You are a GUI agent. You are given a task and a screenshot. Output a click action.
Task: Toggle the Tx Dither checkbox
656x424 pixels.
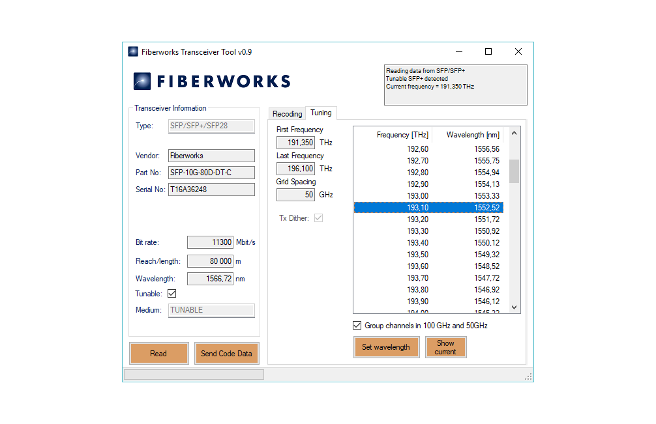point(319,218)
